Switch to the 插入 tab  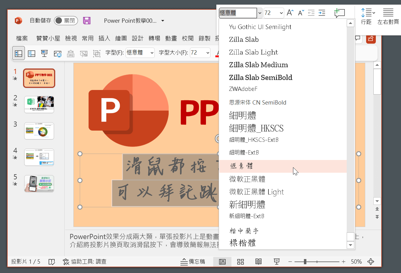click(x=104, y=38)
